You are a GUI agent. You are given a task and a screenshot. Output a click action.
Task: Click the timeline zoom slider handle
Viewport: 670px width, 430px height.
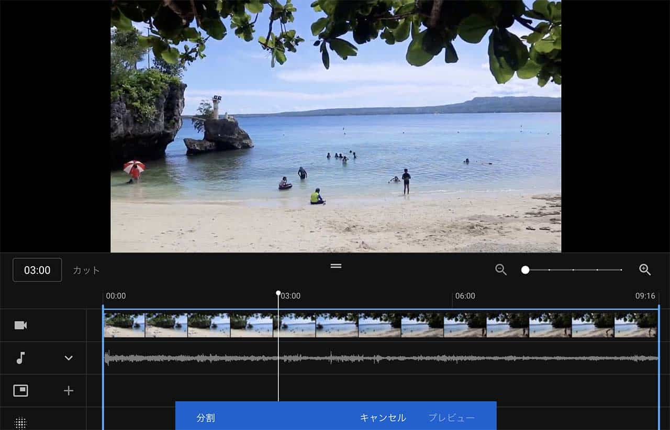point(525,270)
